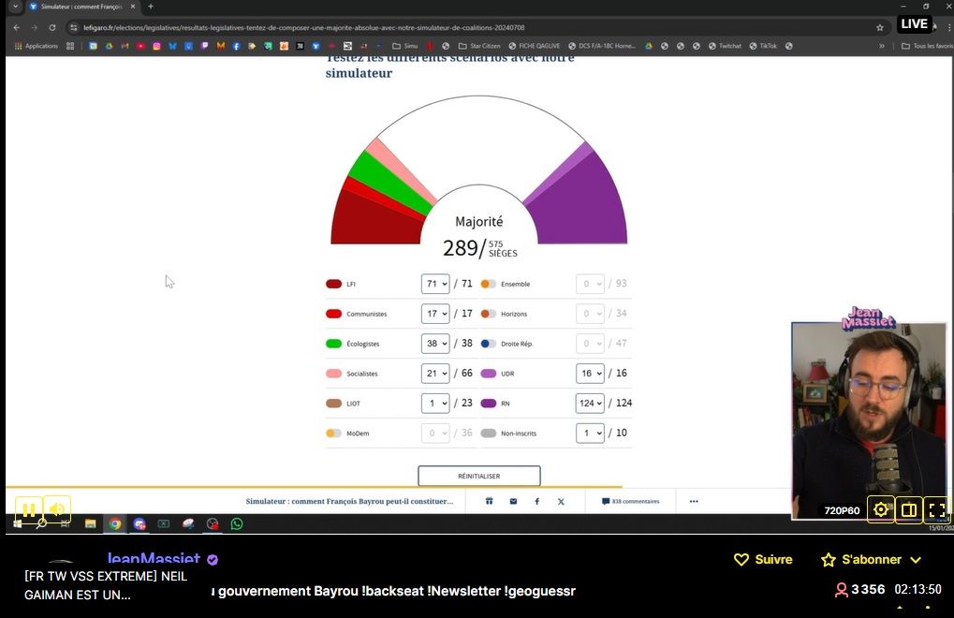The image size is (954, 618).
Task: Mute the stream volume speaker icon
Action: pyautogui.click(x=57, y=509)
